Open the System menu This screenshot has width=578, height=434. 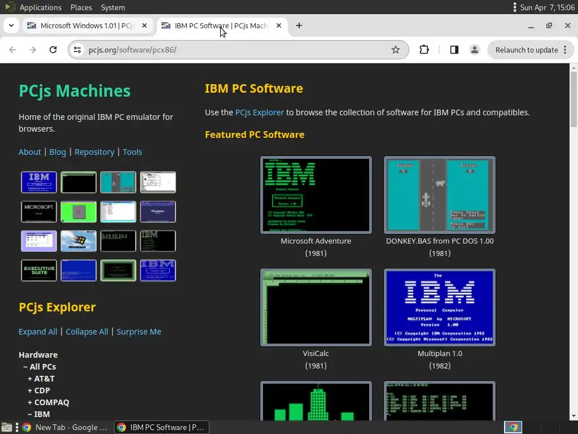coord(113,7)
